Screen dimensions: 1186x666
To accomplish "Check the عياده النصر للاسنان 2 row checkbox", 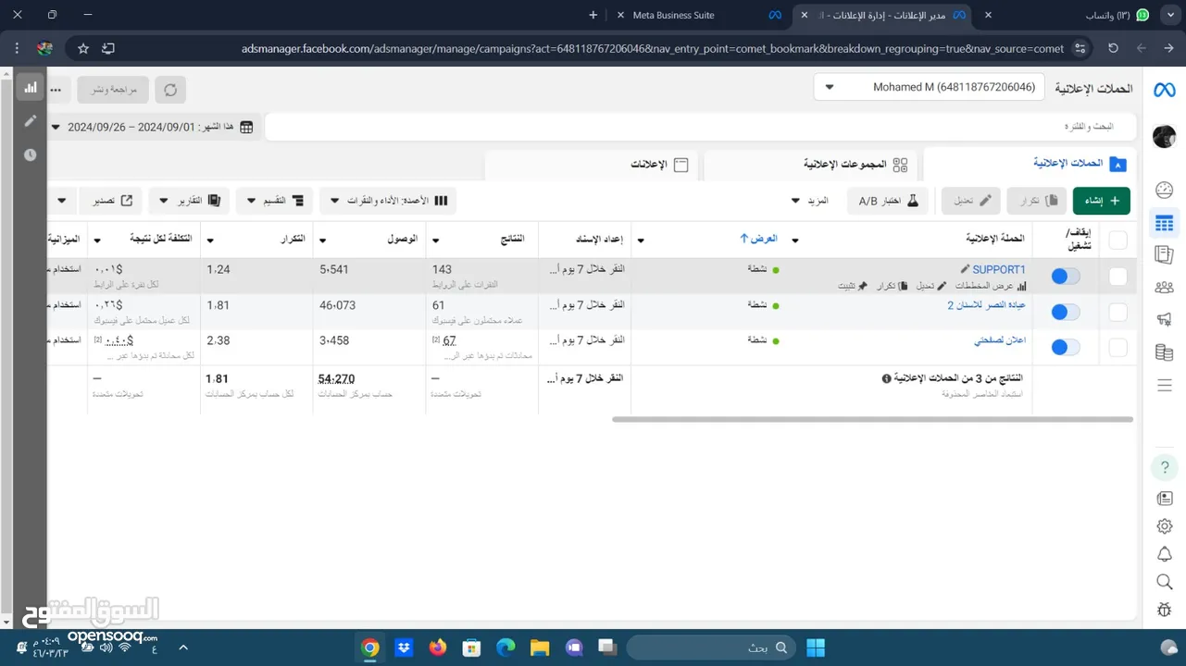I will point(1118,312).
